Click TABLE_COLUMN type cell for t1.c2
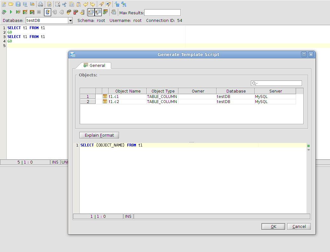Viewport: 330px width, 252px height. click(163, 102)
